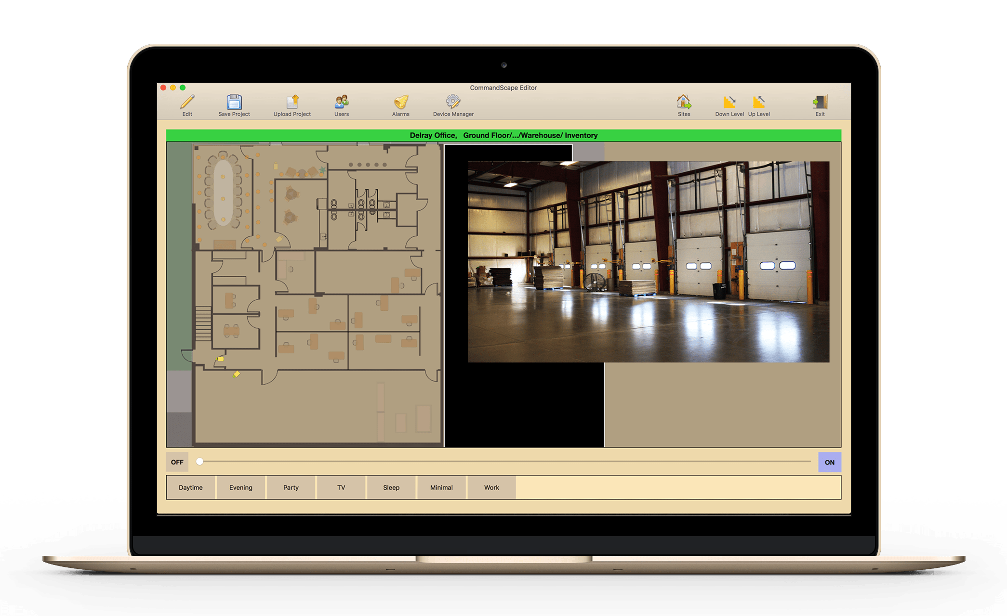Open the Upload Project icon
This screenshot has width=1007, height=616.
[292, 102]
